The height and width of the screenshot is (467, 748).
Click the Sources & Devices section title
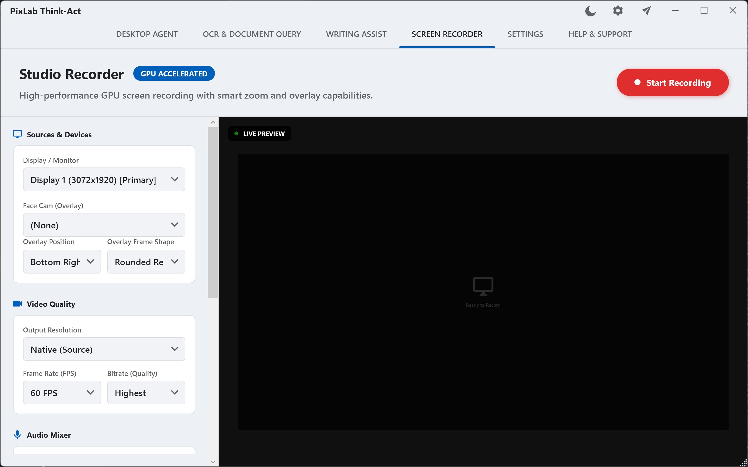click(59, 135)
